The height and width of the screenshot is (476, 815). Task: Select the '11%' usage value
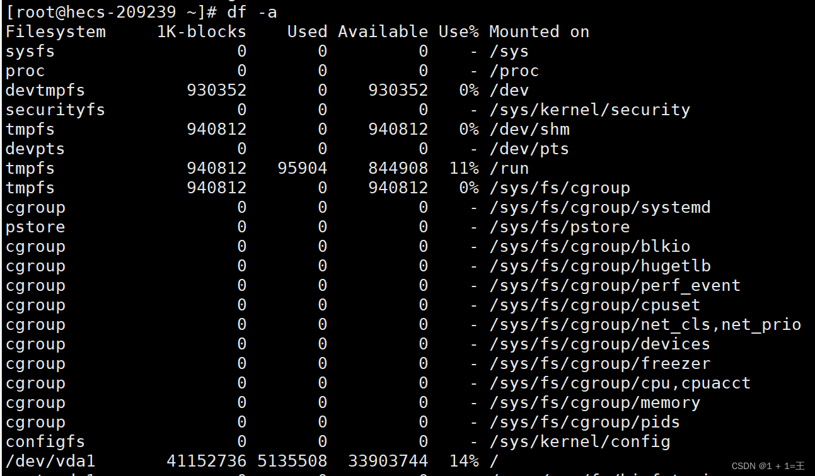[464, 168]
